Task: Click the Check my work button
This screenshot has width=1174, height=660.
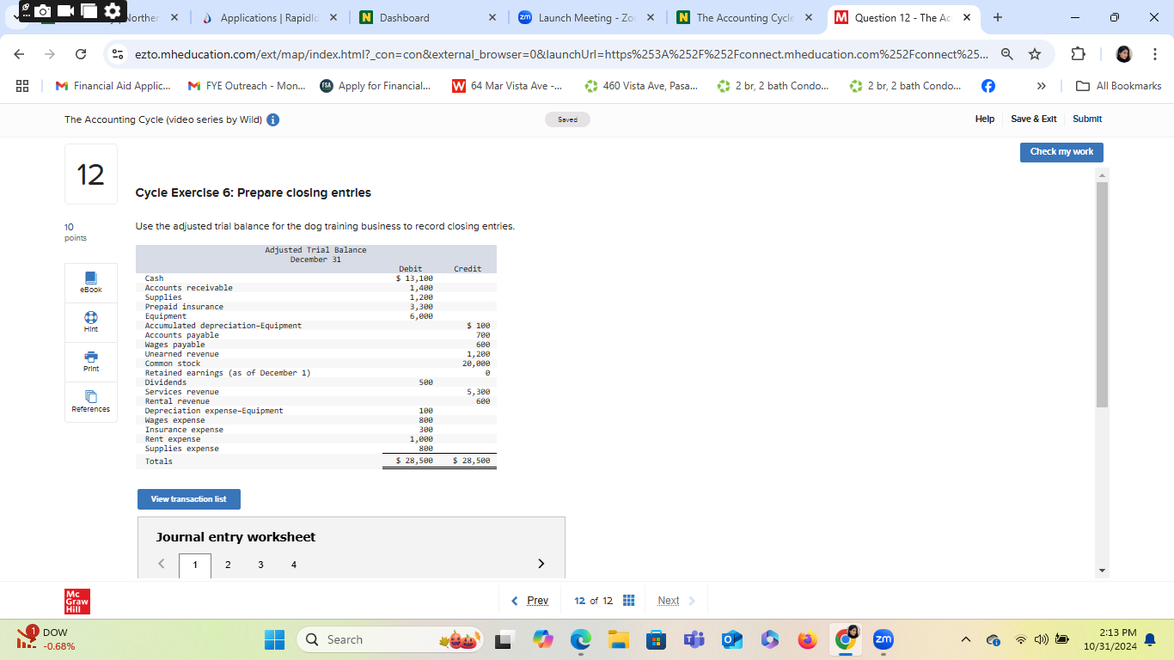Action: 1061,152
